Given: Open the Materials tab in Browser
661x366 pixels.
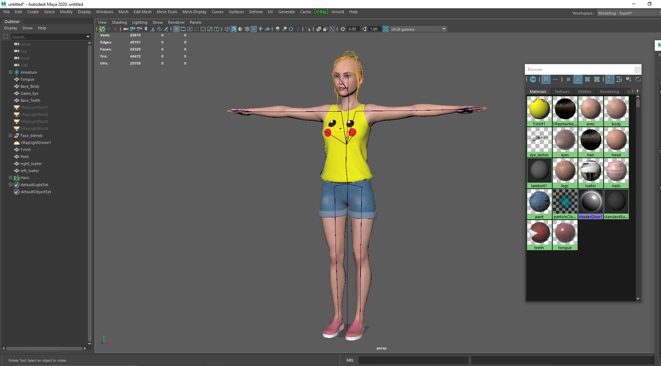Looking at the screenshot, I should pyautogui.click(x=538, y=92).
